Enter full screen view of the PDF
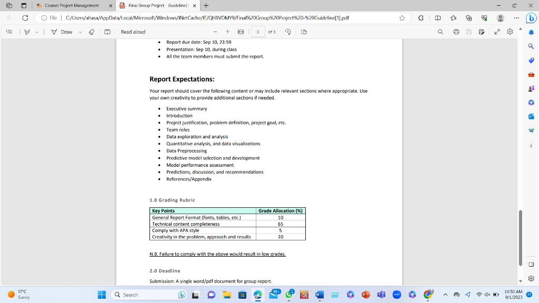The width and height of the screenshot is (539, 303). 495,32
